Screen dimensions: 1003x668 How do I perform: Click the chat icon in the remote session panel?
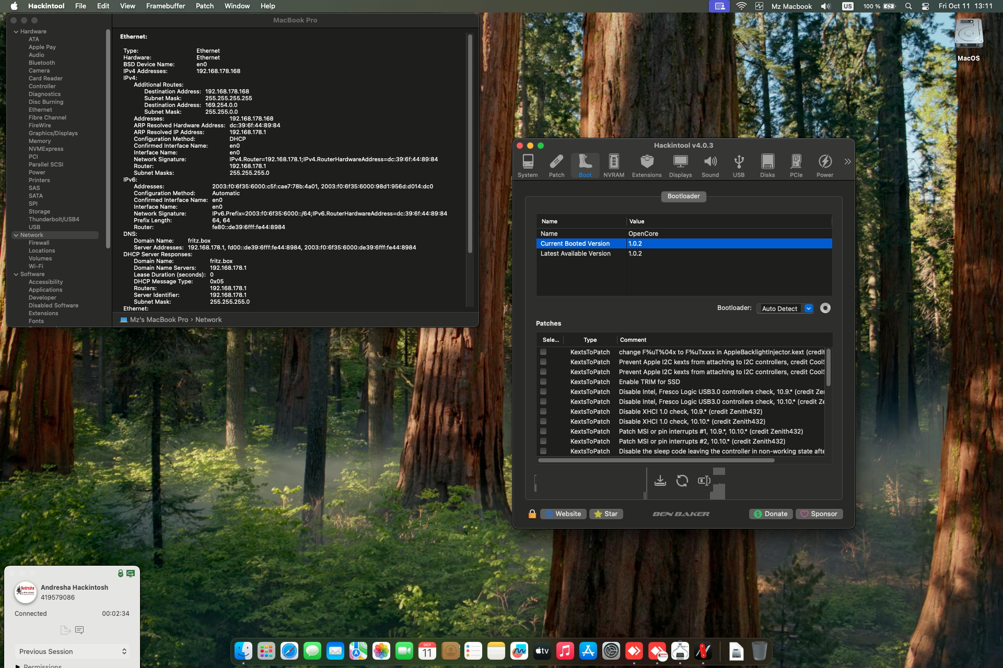tap(79, 630)
